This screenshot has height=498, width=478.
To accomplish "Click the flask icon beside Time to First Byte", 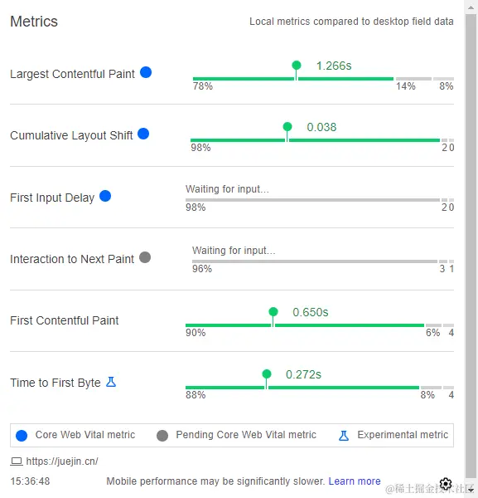I will pos(111,382).
